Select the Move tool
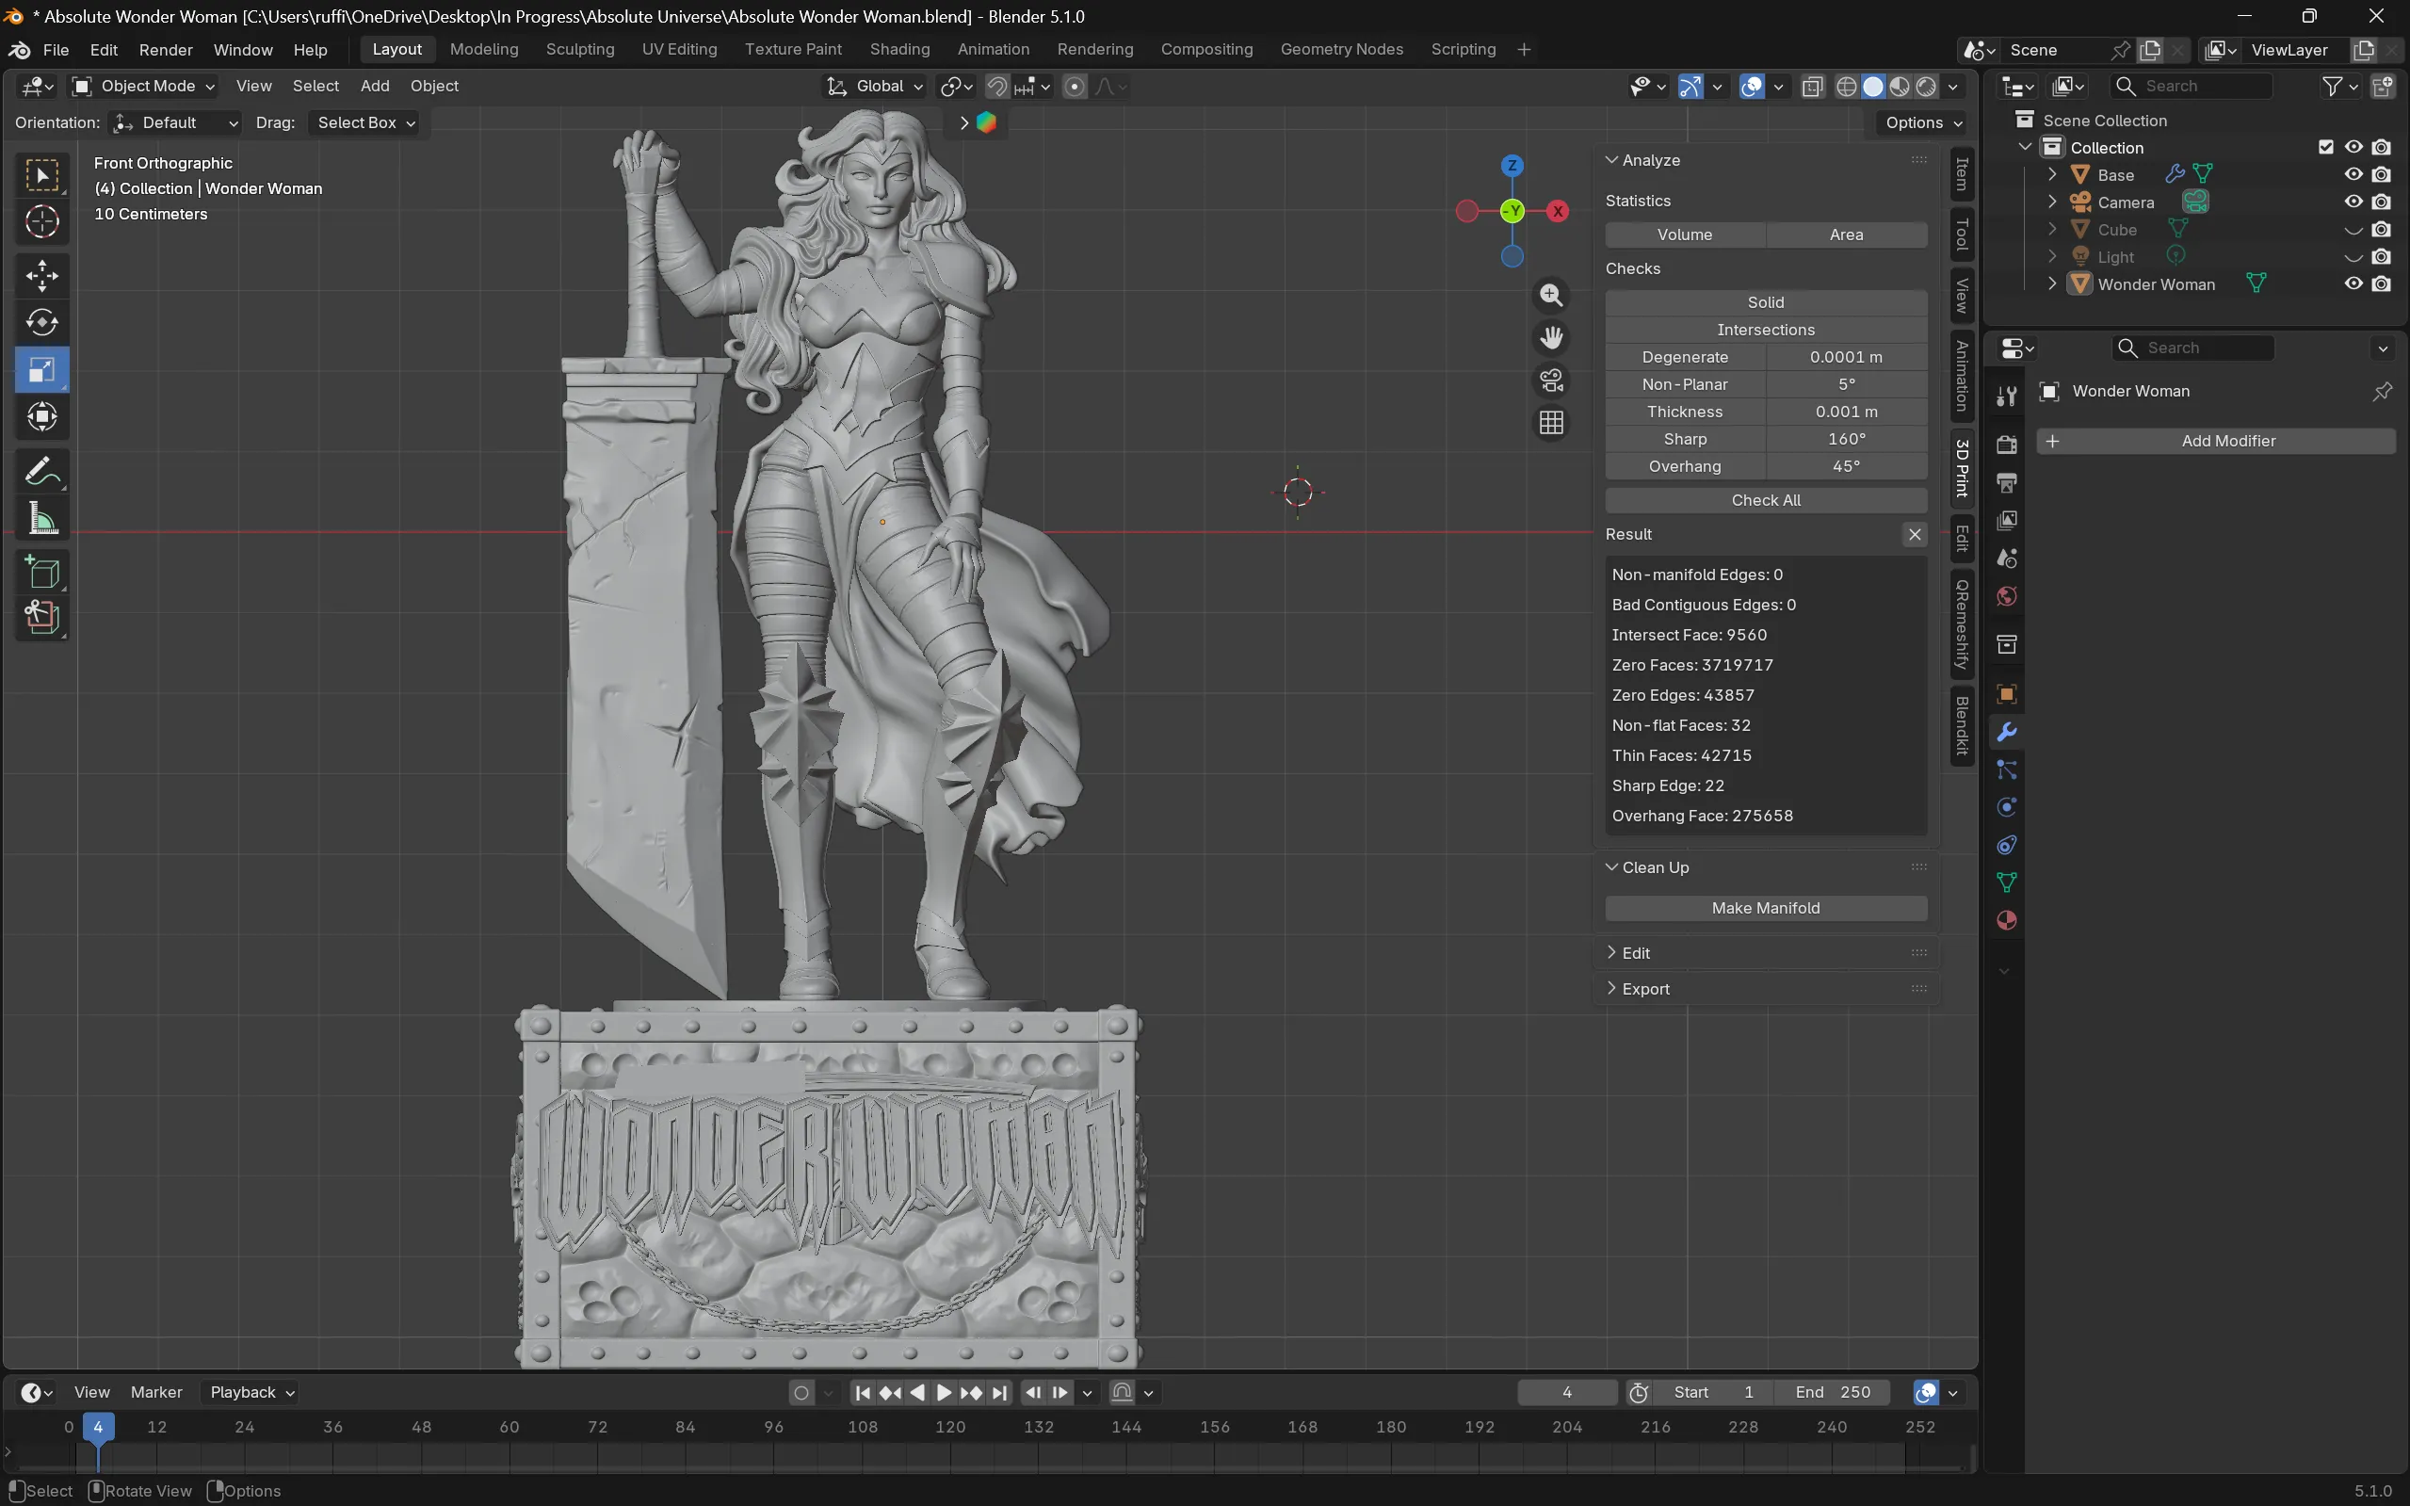The width and height of the screenshot is (2410, 1506). [41, 276]
